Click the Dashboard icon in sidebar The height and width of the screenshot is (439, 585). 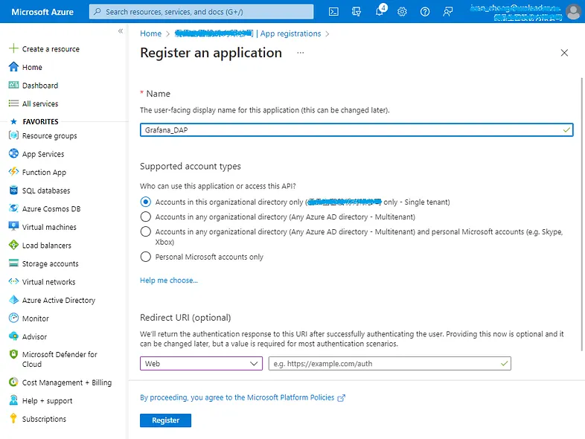pos(13,85)
